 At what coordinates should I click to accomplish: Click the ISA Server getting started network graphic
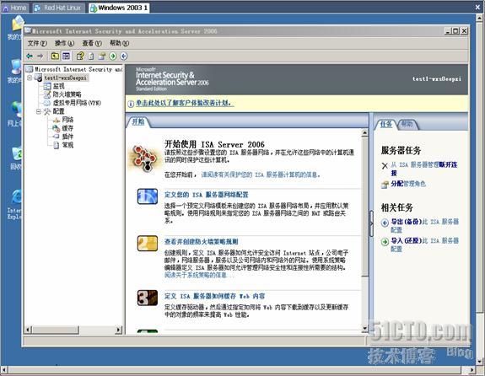(x=144, y=158)
